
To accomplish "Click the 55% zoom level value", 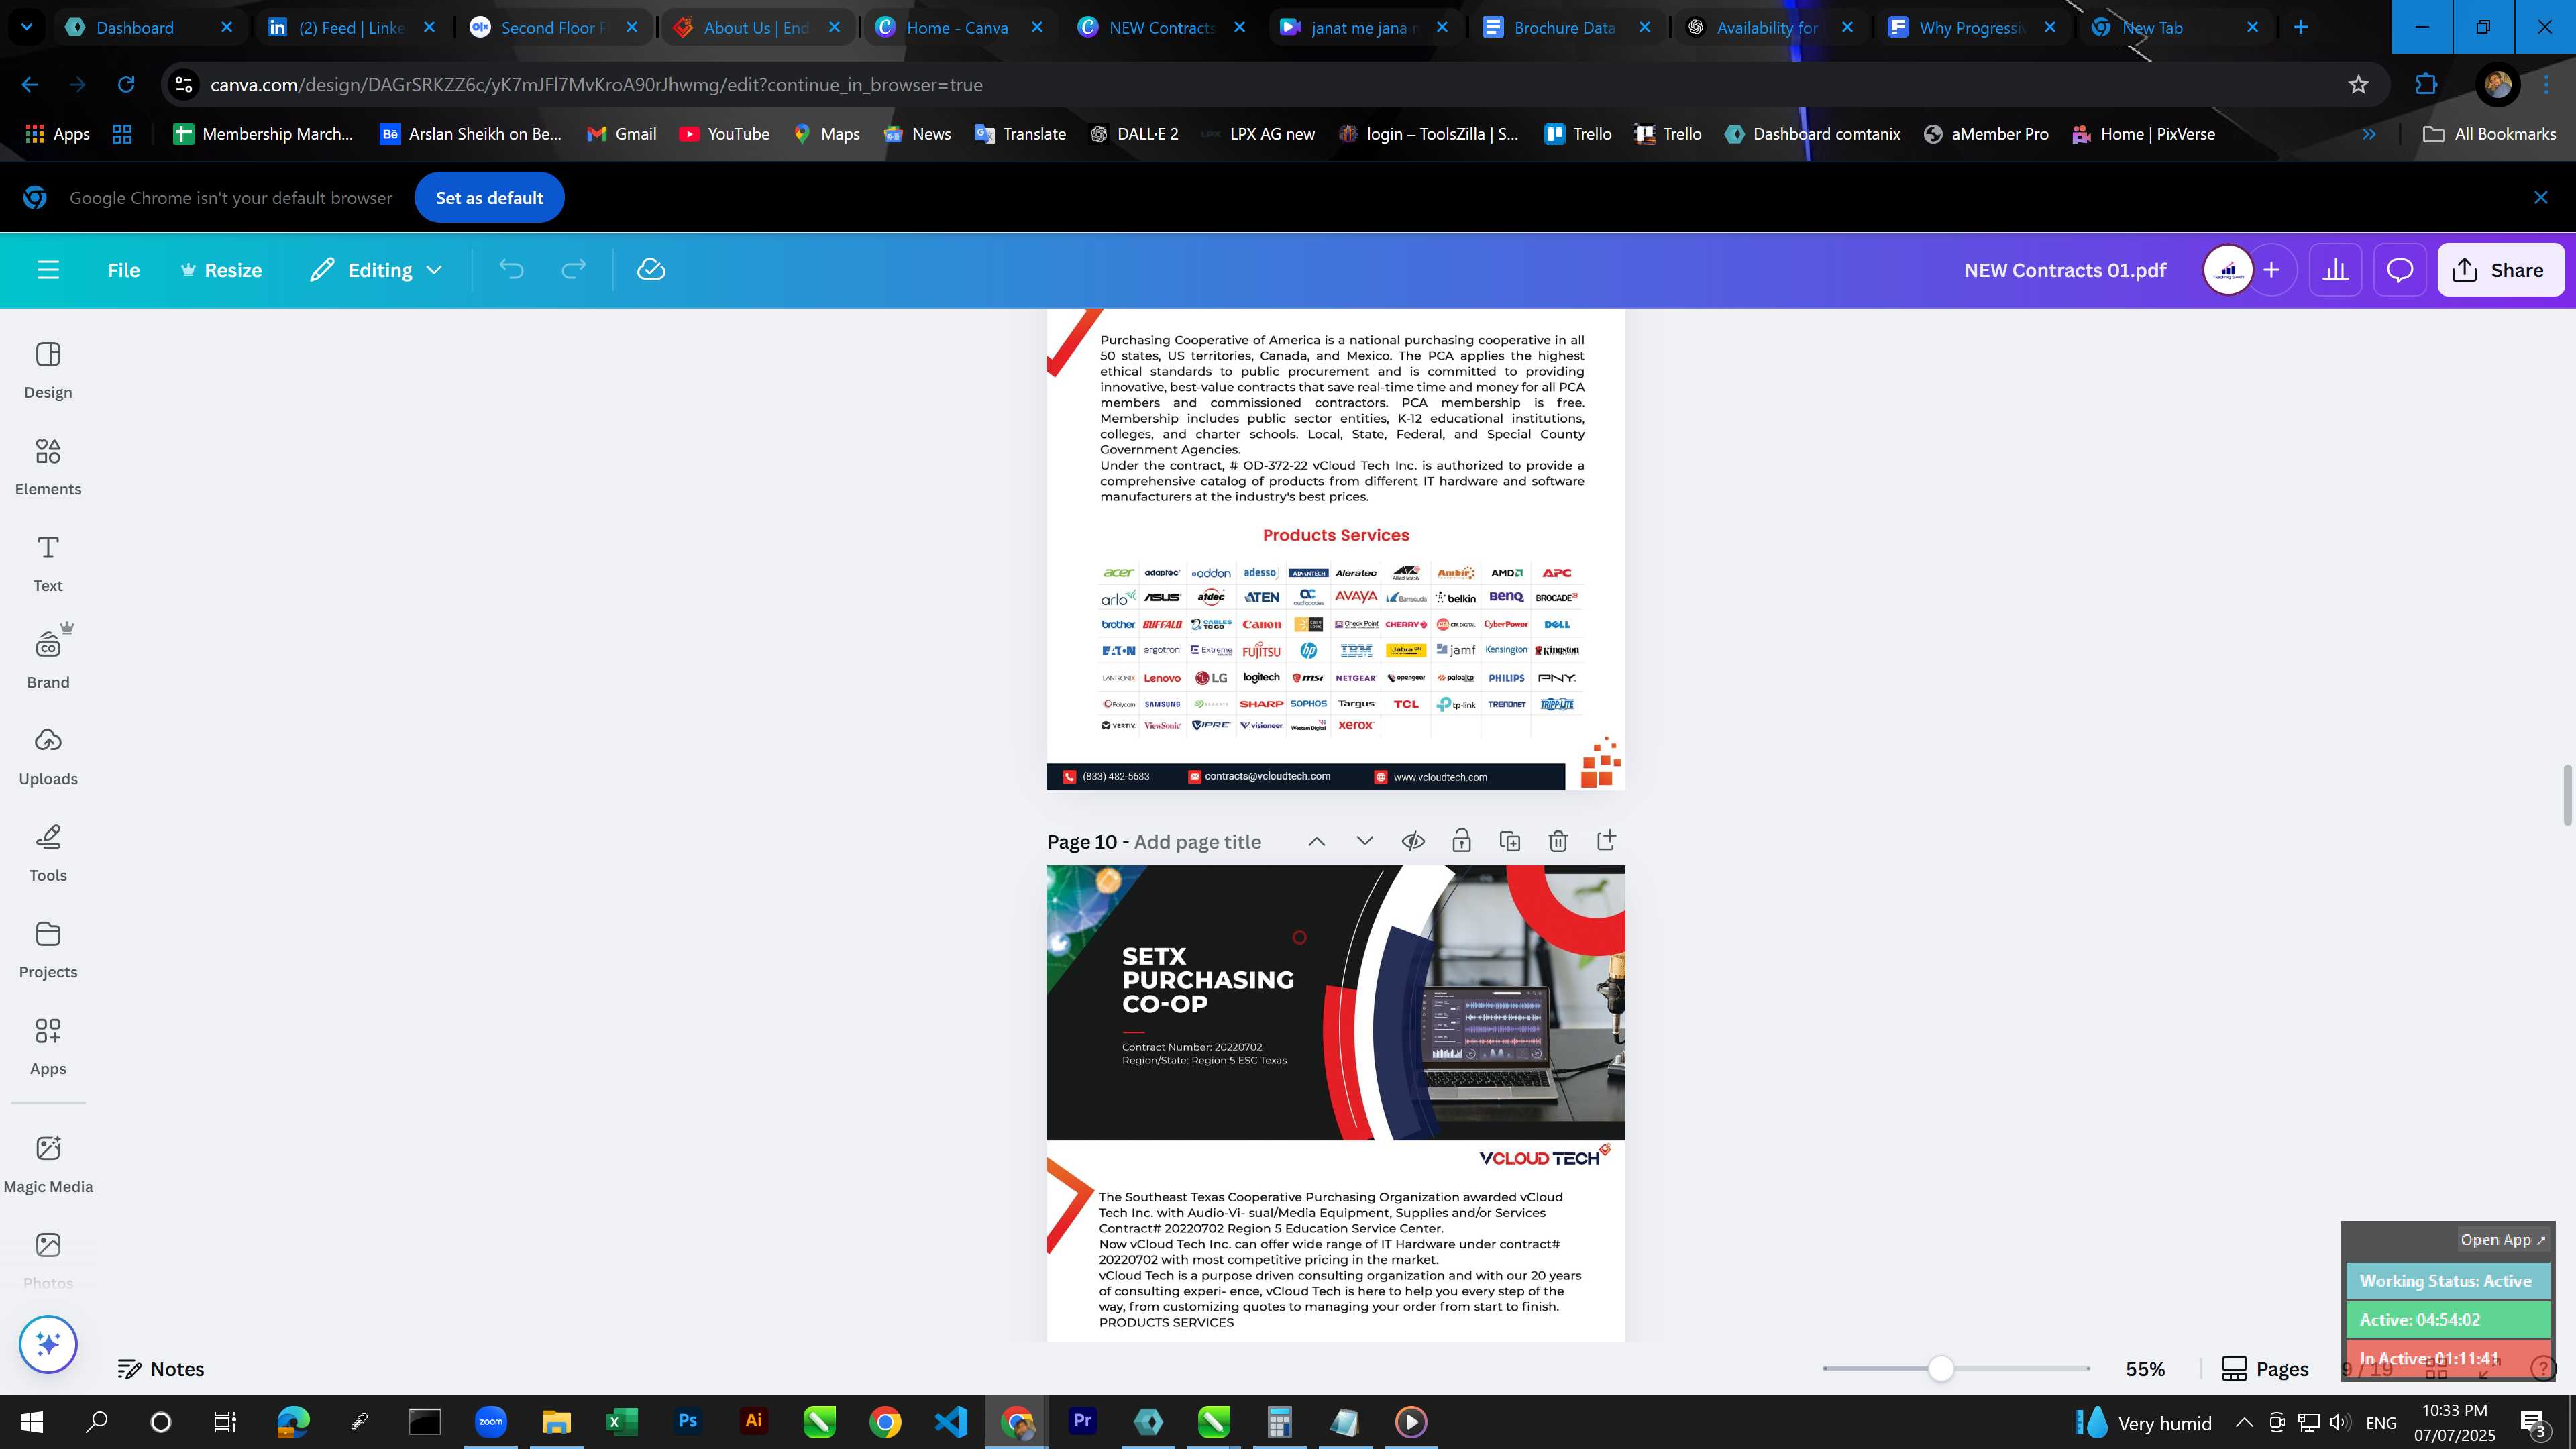I will 2145,1369.
